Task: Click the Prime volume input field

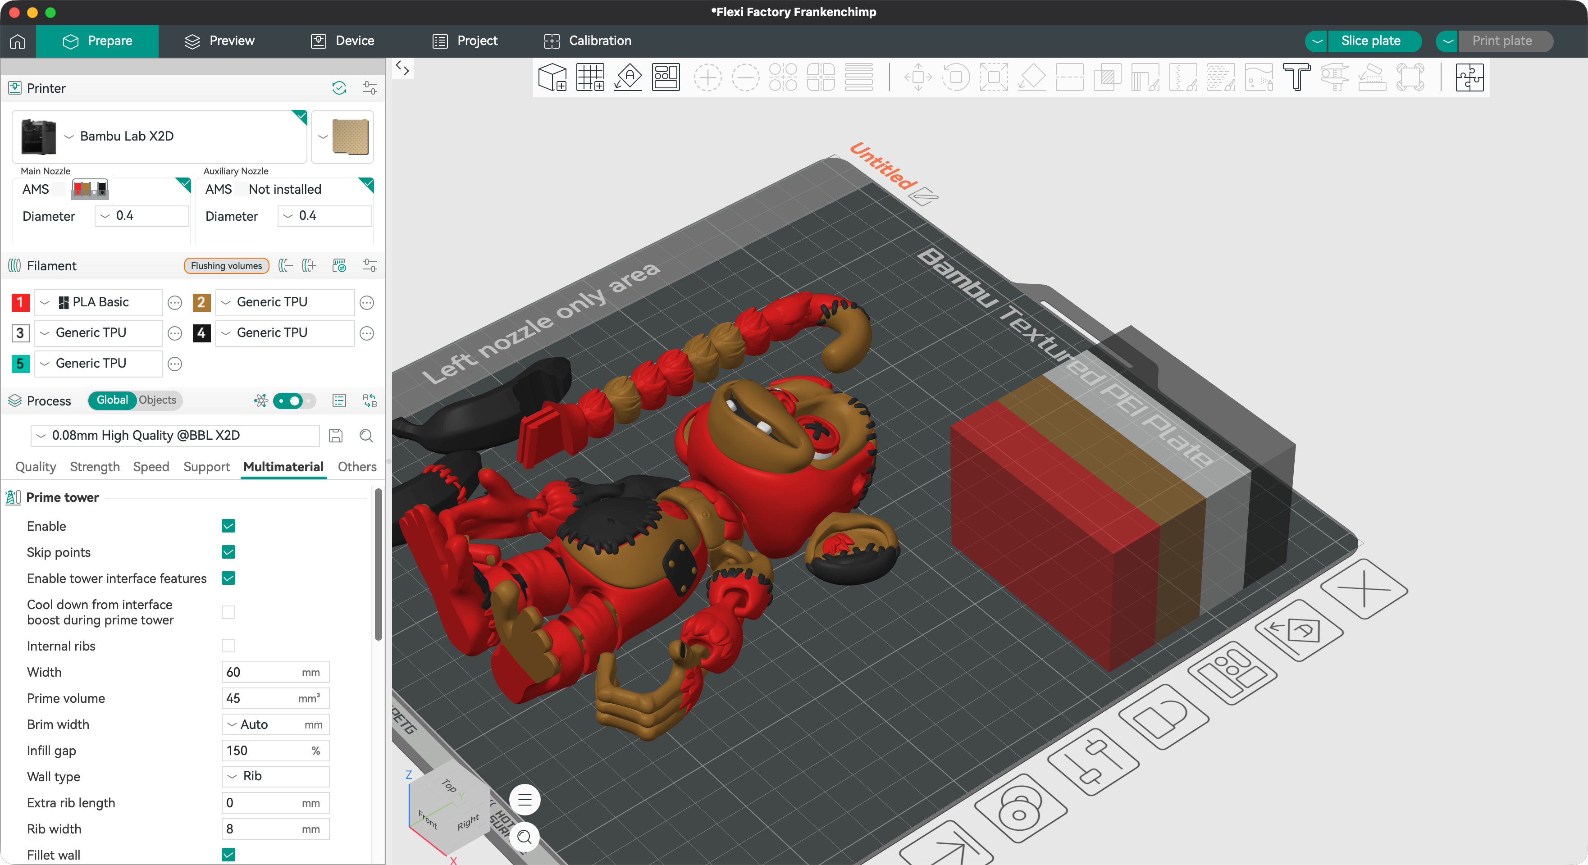Action: tap(276, 699)
